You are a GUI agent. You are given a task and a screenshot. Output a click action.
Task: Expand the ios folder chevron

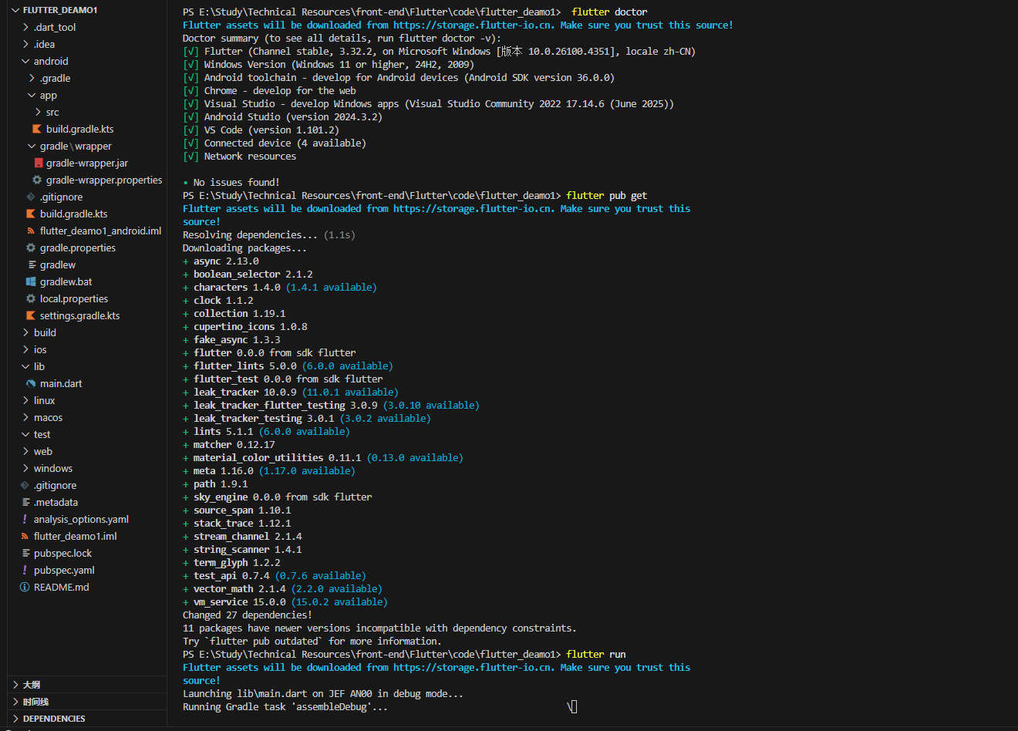pyautogui.click(x=26, y=349)
